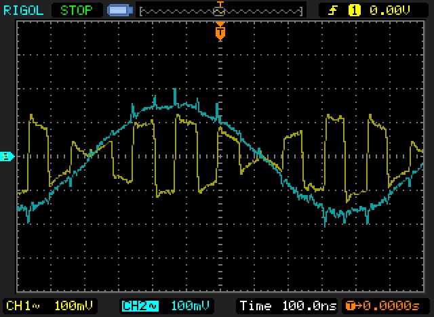
Task: Click the RIGOL logo in the corner
Action: tap(22, 10)
